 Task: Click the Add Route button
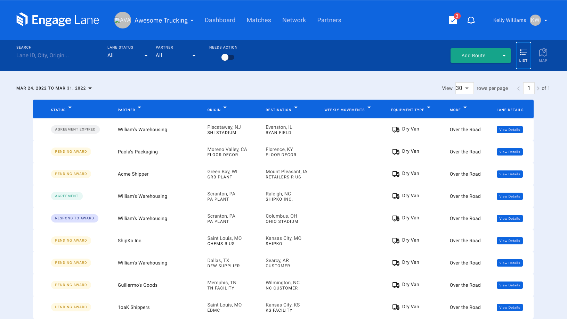pyautogui.click(x=473, y=56)
